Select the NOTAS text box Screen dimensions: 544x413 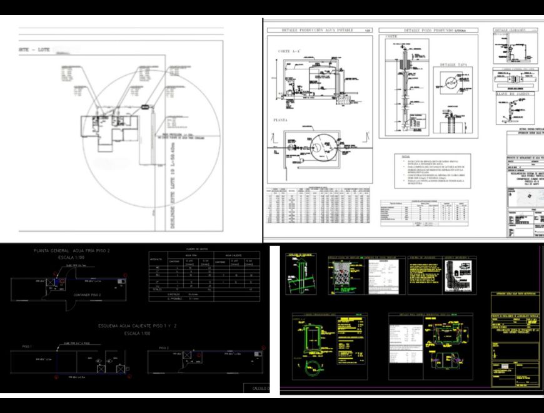pyautogui.click(x=432, y=171)
